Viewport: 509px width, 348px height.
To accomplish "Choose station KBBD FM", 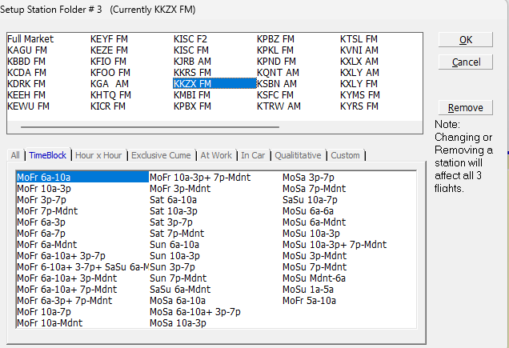I will pyautogui.click(x=26, y=62).
